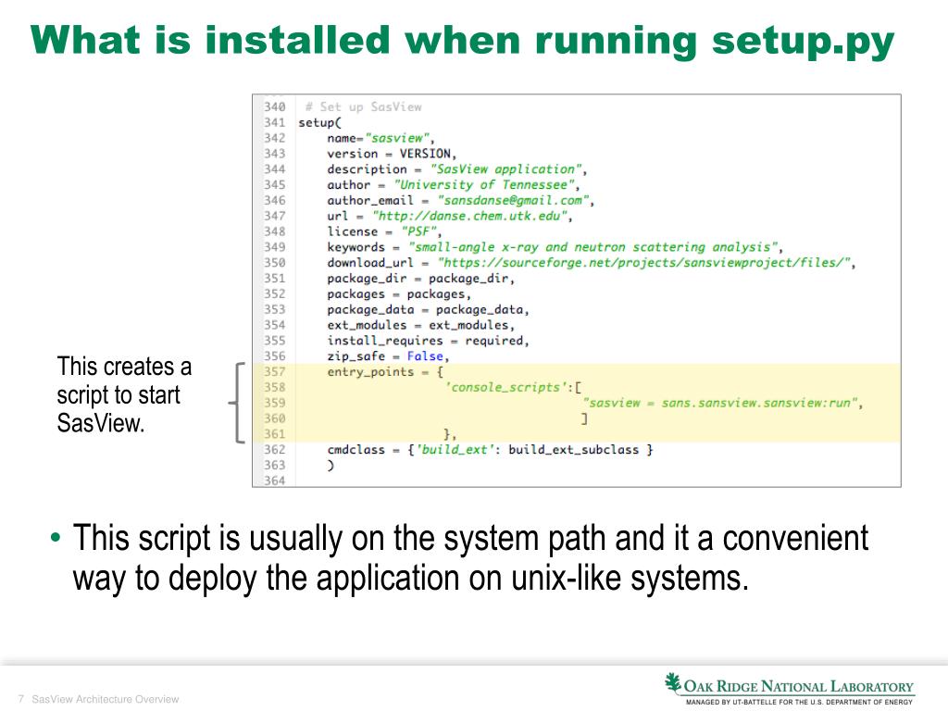
Task: Select "ext_modules = ext_modules," line
Action: click(x=421, y=325)
